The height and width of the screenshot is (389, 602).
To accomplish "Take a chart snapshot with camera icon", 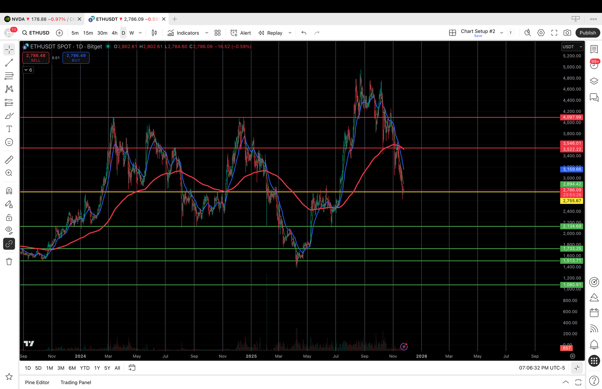I will coord(567,33).
